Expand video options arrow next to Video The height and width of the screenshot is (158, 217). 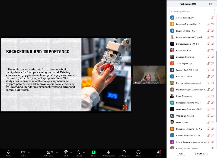[x=29, y=152]
